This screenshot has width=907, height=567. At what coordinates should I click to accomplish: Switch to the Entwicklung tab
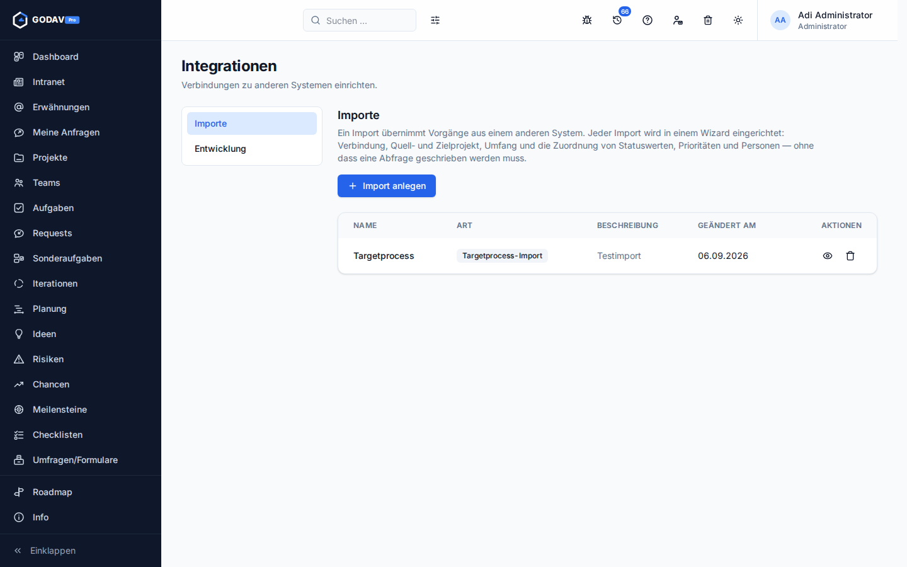252,149
